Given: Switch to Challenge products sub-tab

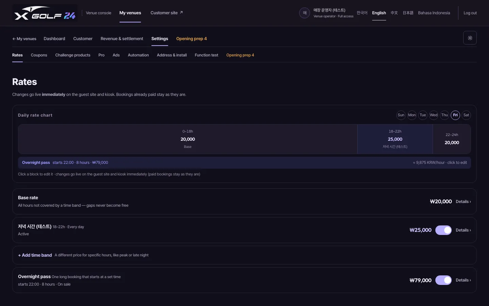Looking at the screenshot, I should [73, 55].
